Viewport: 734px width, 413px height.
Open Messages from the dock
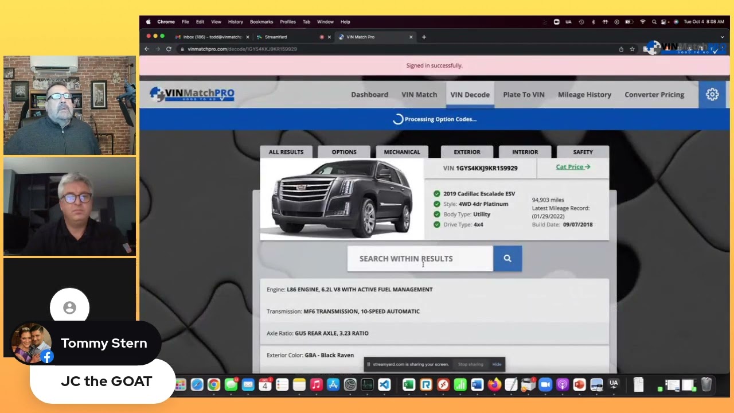(x=231, y=384)
